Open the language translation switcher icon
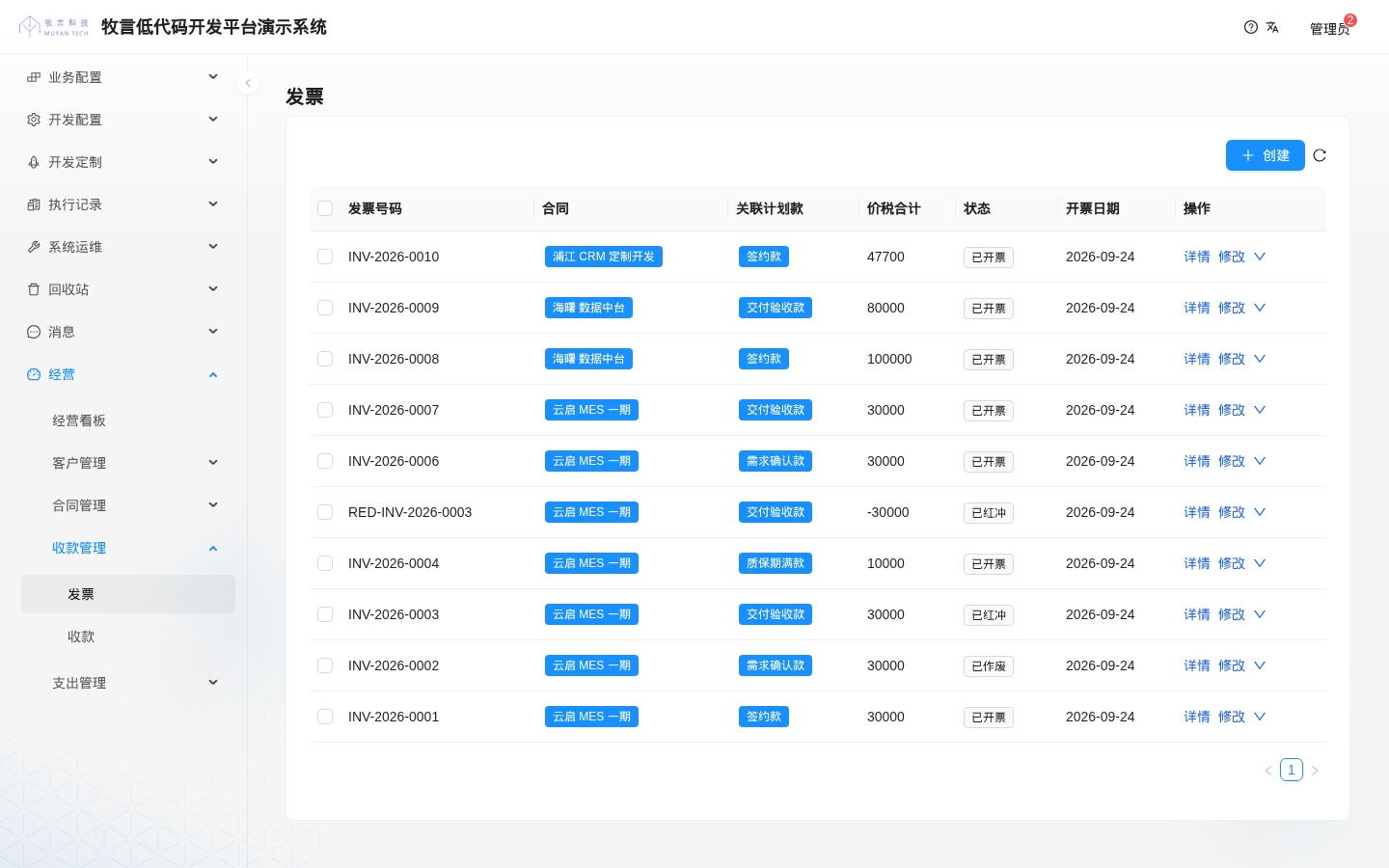Image resolution: width=1389 pixels, height=868 pixels. tap(1272, 27)
